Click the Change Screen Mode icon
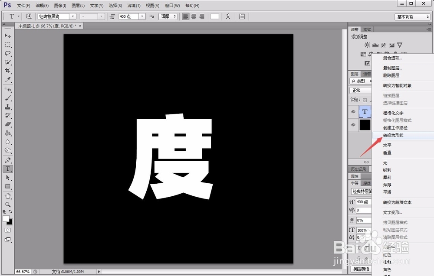Screen dimensions: 434x276 click(x=8, y=239)
